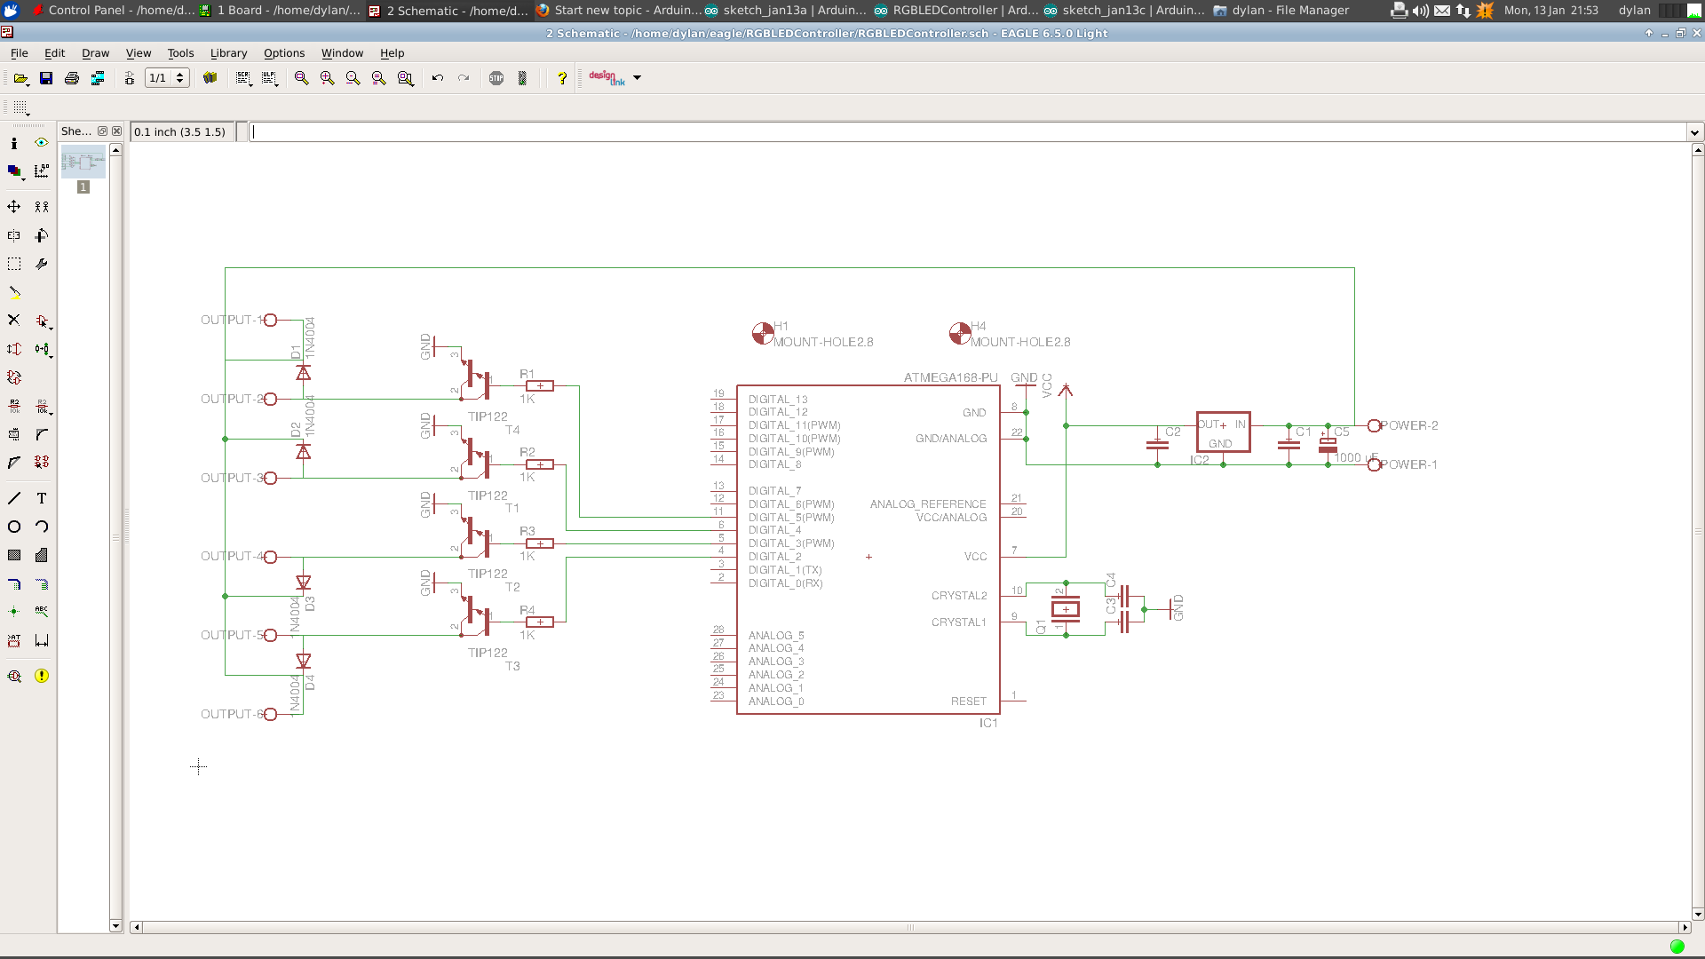Select the Delete tool (X icon)
The image size is (1705, 959).
(x=14, y=320)
